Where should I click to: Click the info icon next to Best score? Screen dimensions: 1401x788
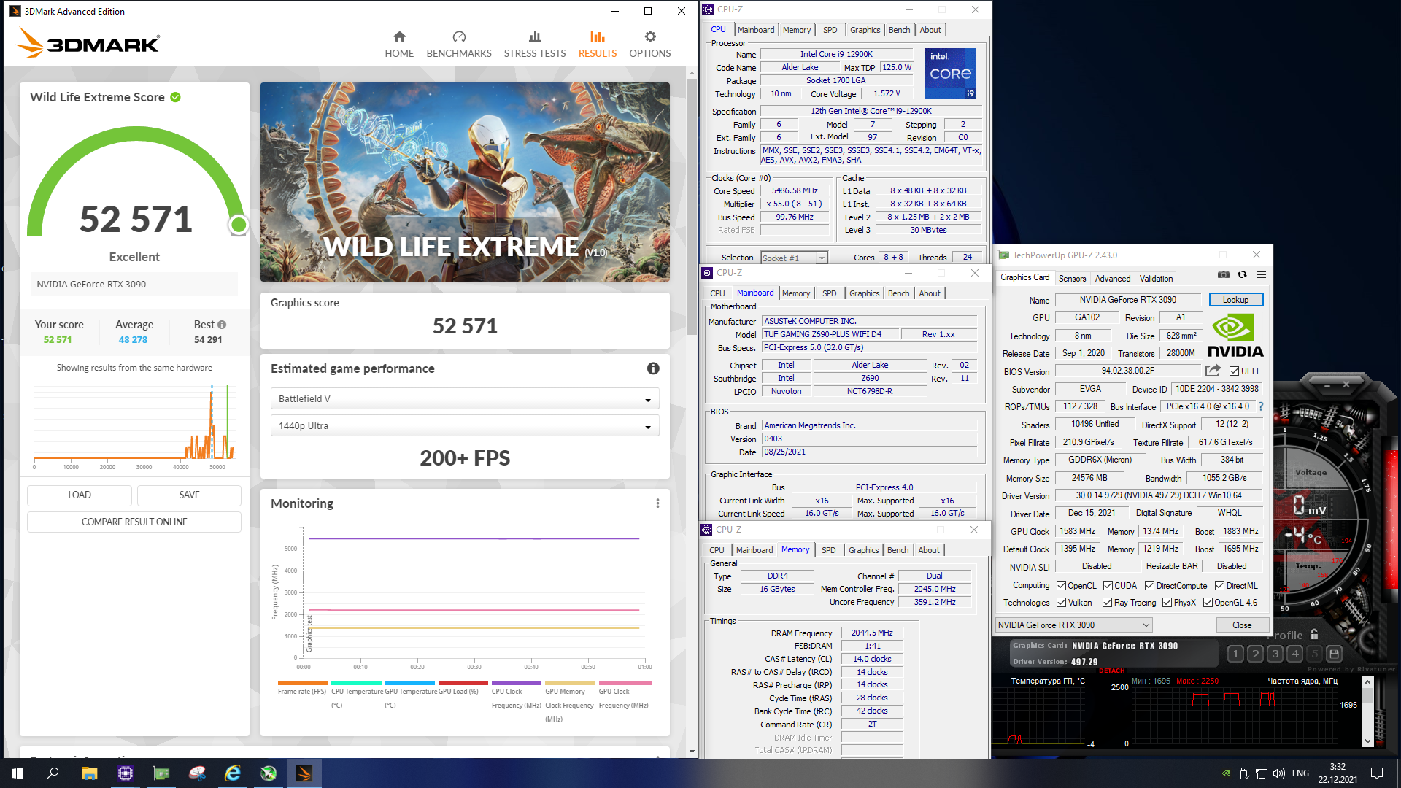tap(222, 325)
